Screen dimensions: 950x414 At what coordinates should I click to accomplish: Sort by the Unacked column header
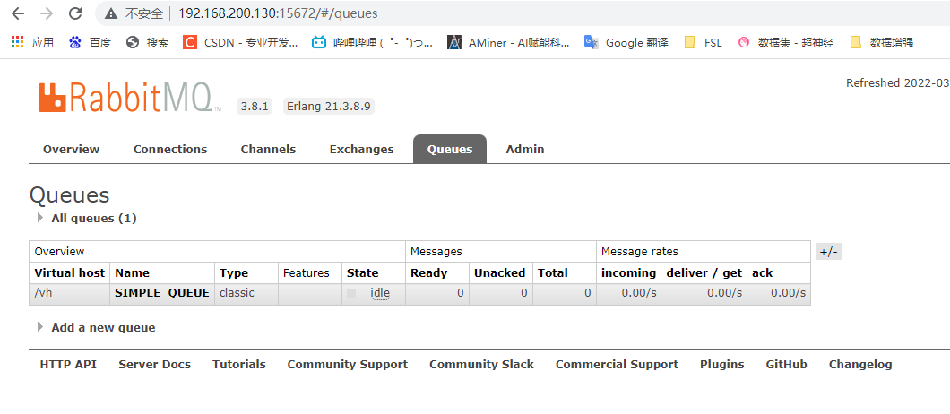[500, 272]
